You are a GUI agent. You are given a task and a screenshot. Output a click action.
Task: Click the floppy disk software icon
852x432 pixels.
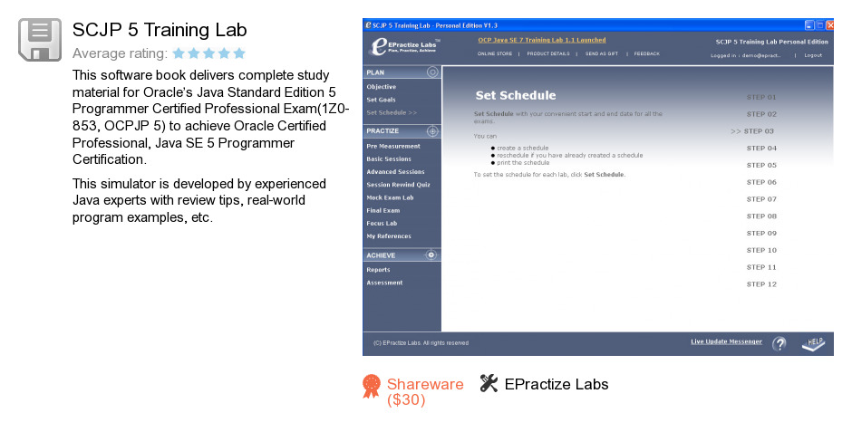click(40, 39)
